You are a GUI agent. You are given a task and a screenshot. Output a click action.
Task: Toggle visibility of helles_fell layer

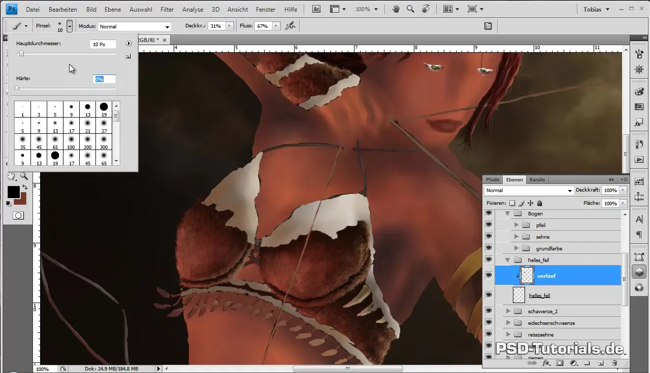tap(489, 295)
